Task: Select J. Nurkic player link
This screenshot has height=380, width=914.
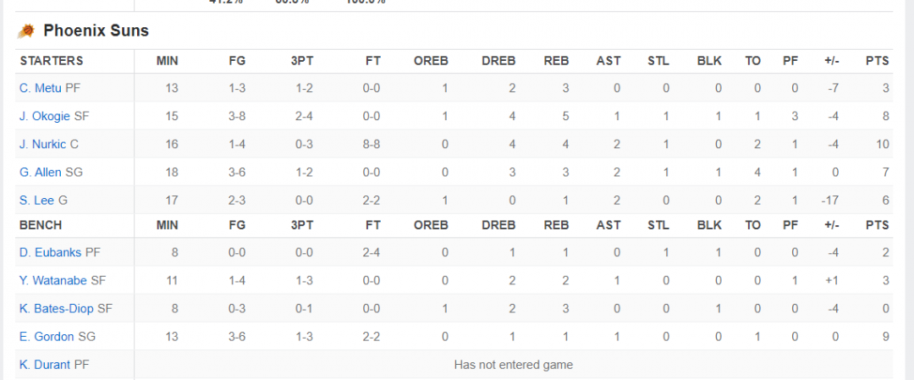Action: 42,145
